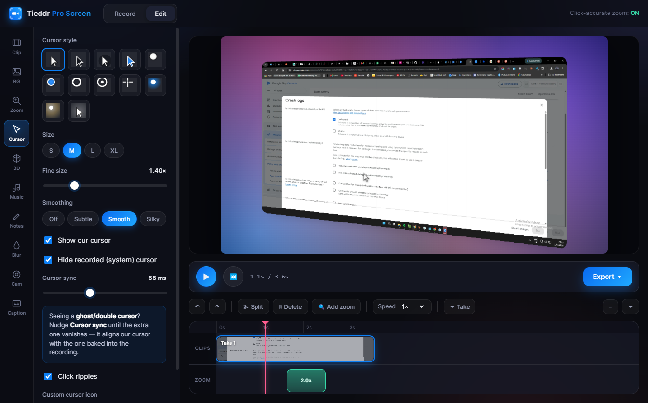Set cursor size to XL

[114, 151]
